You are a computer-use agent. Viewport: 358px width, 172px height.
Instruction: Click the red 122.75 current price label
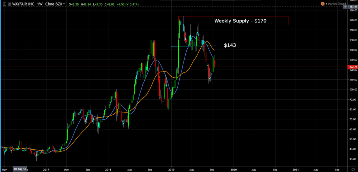point(353,67)
